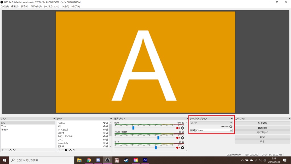Show the Jovan info source
This screenshot has height=164, width=291.
click(104, 143)
